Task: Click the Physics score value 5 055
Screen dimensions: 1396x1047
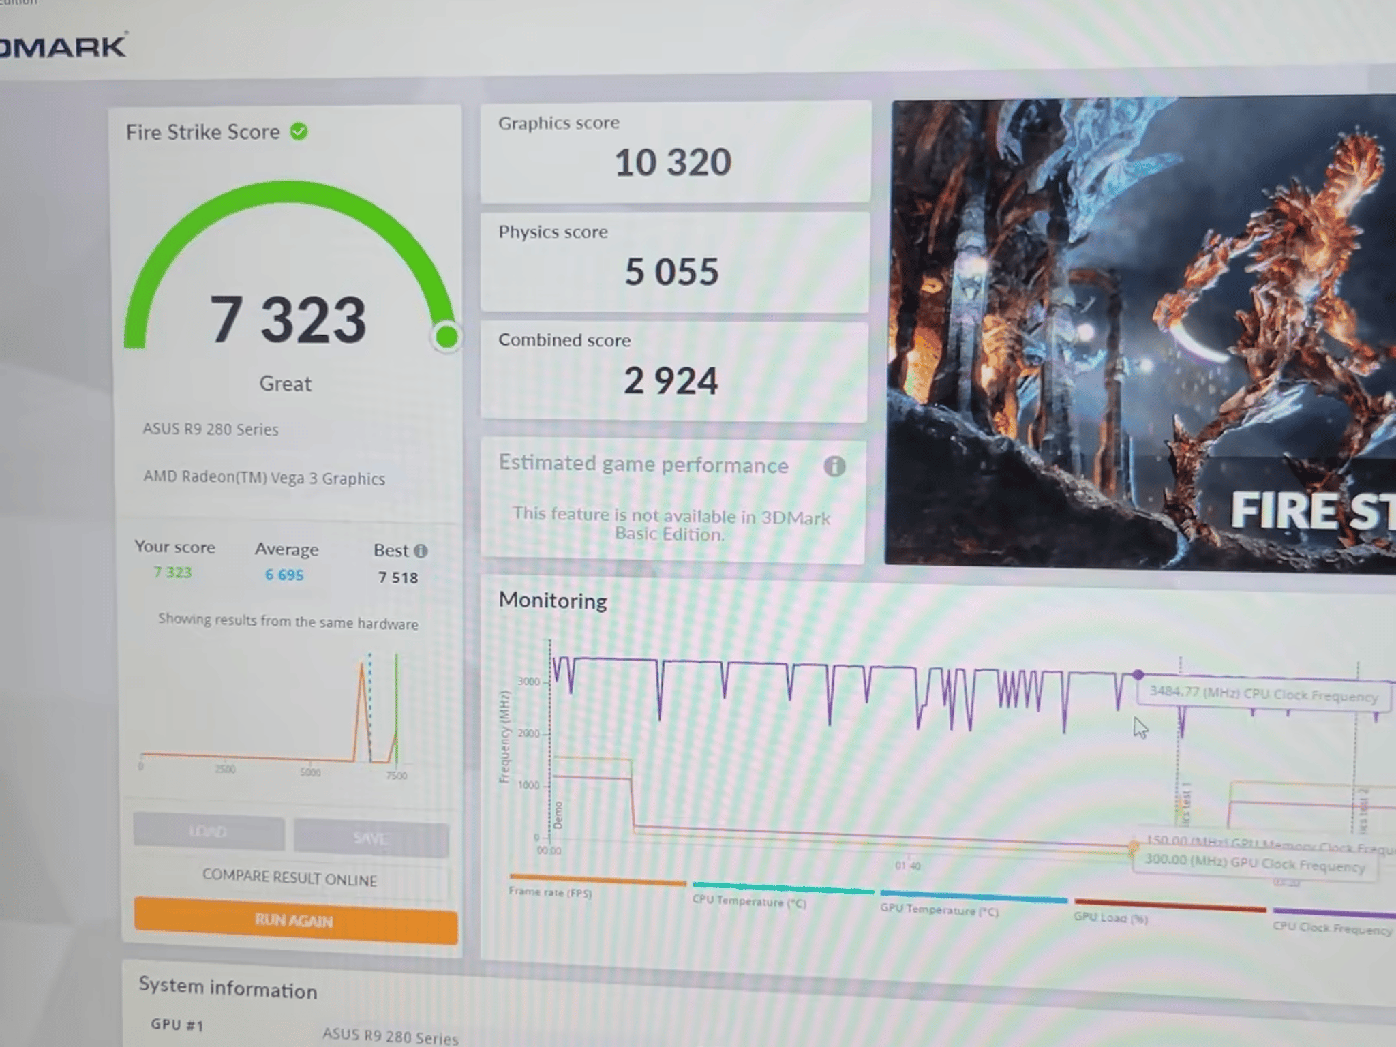Action: [671, 271]
